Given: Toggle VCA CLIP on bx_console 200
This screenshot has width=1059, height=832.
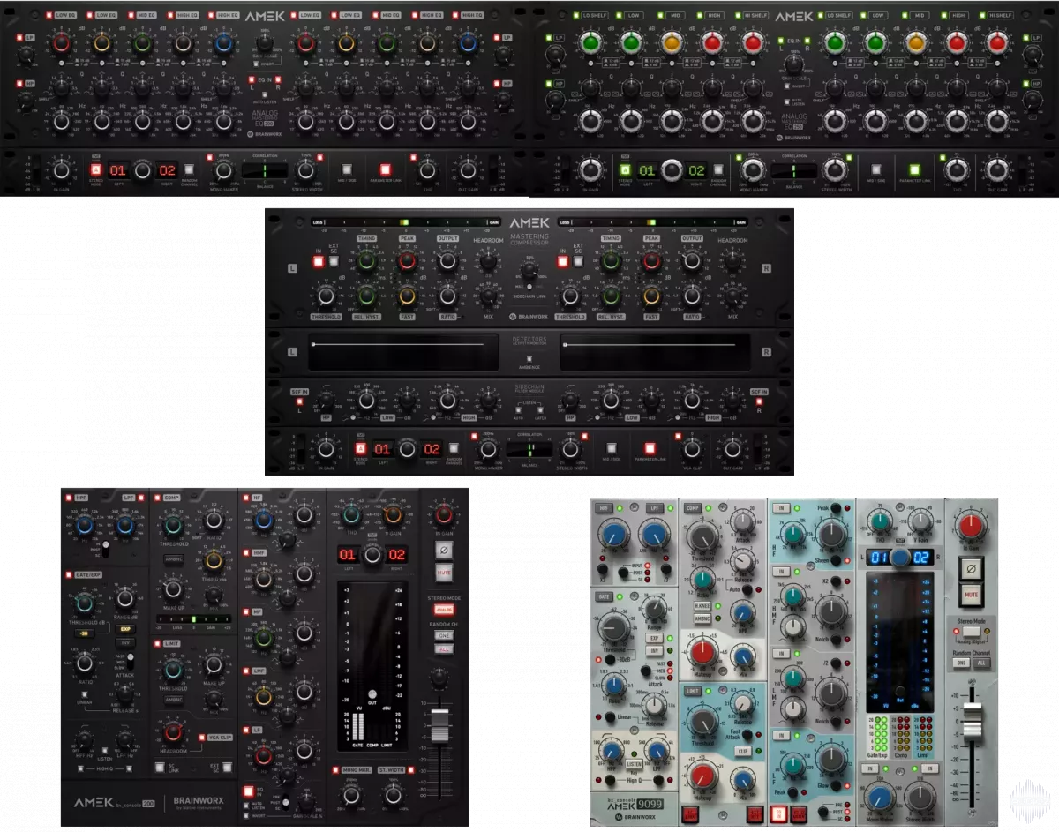Looking at the screenshot, I should coord(202,737).
